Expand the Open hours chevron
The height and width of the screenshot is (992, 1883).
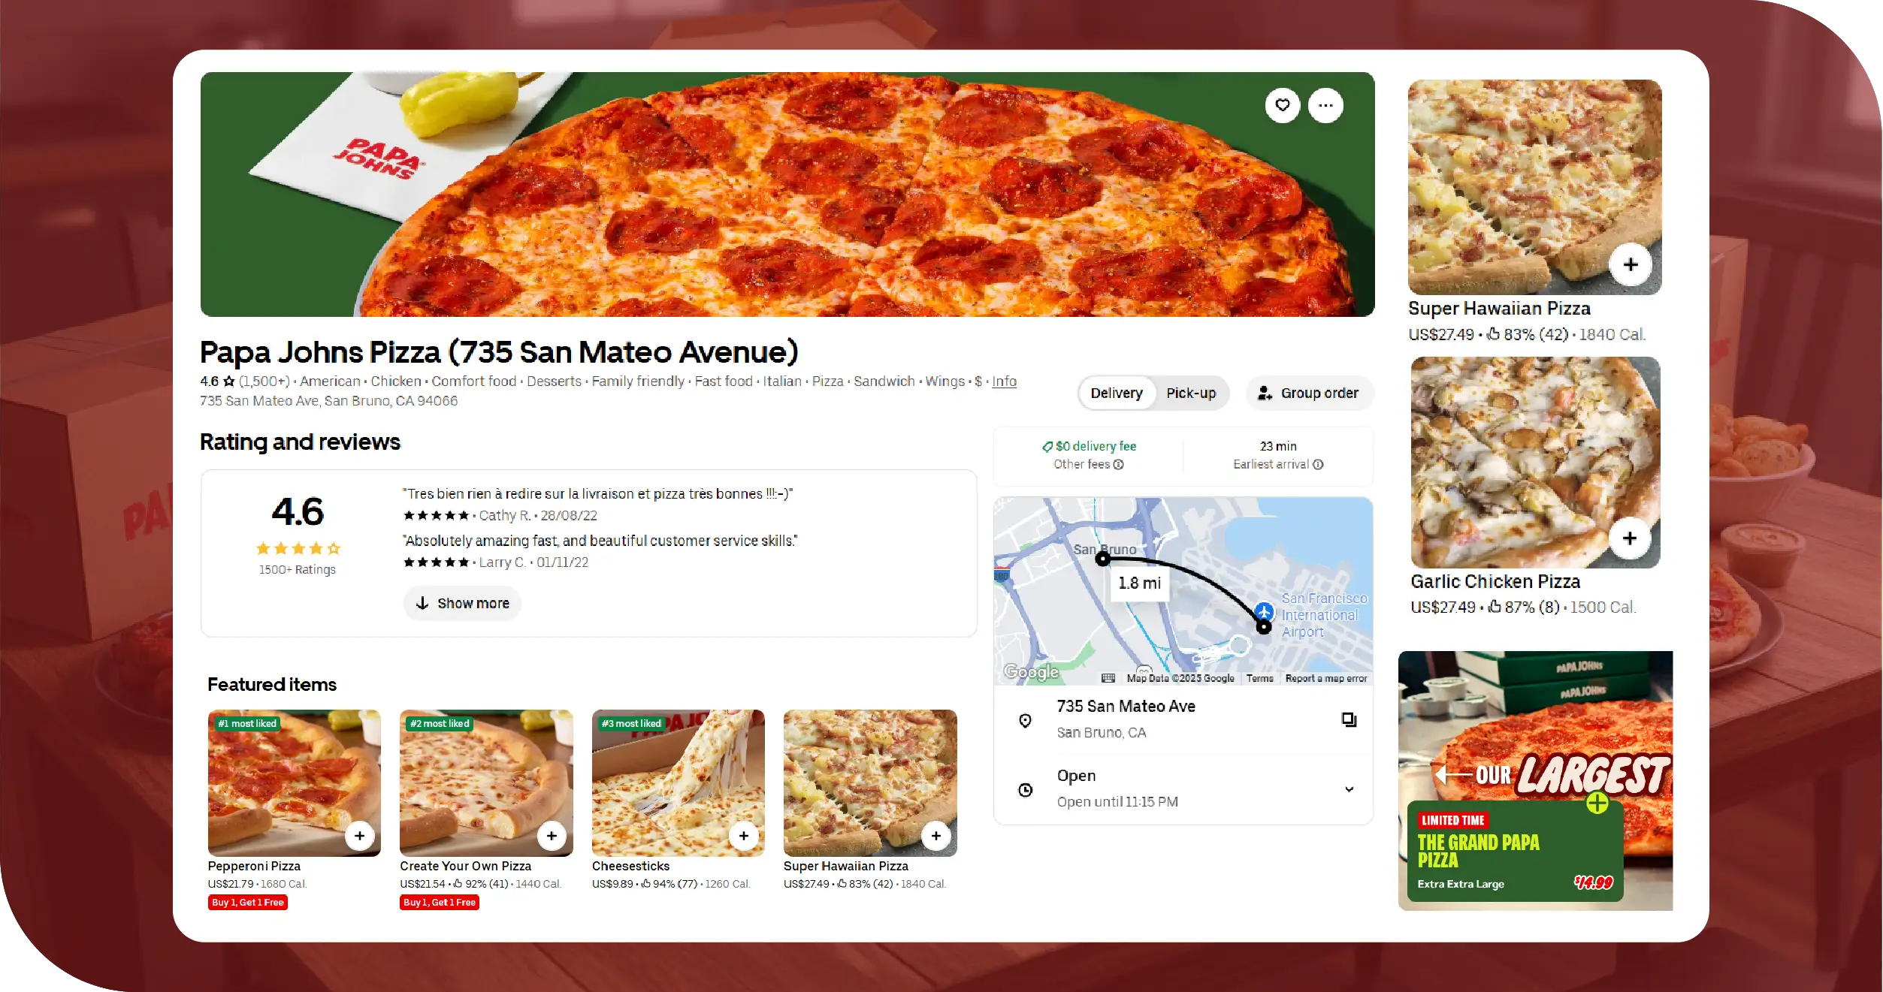point(1349,789)
